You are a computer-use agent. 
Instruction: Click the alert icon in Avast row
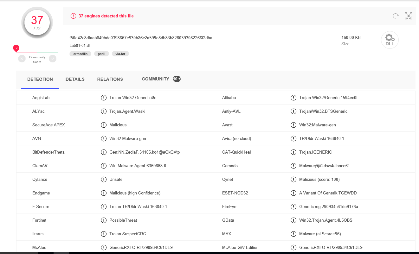click(293, 125)
